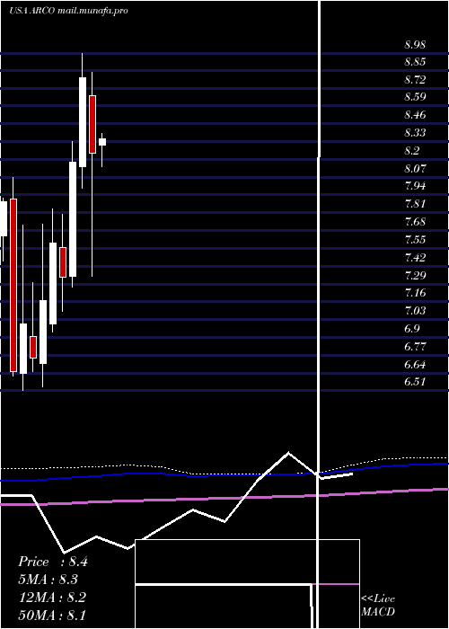449x629 pixels.
Task: Click the 8.33 price axis label
Action: click(415, 133)
